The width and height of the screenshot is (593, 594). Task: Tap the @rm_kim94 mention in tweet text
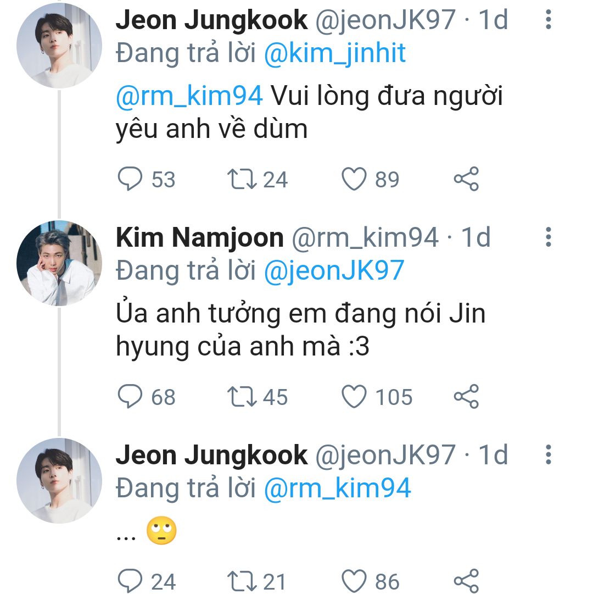click(189, 97)
